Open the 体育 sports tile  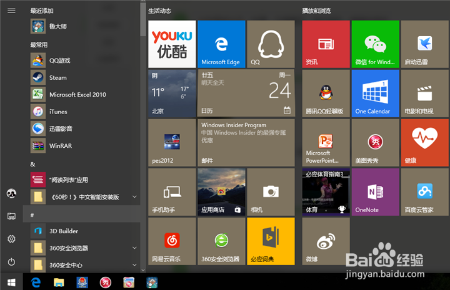(x=326, y=192)
